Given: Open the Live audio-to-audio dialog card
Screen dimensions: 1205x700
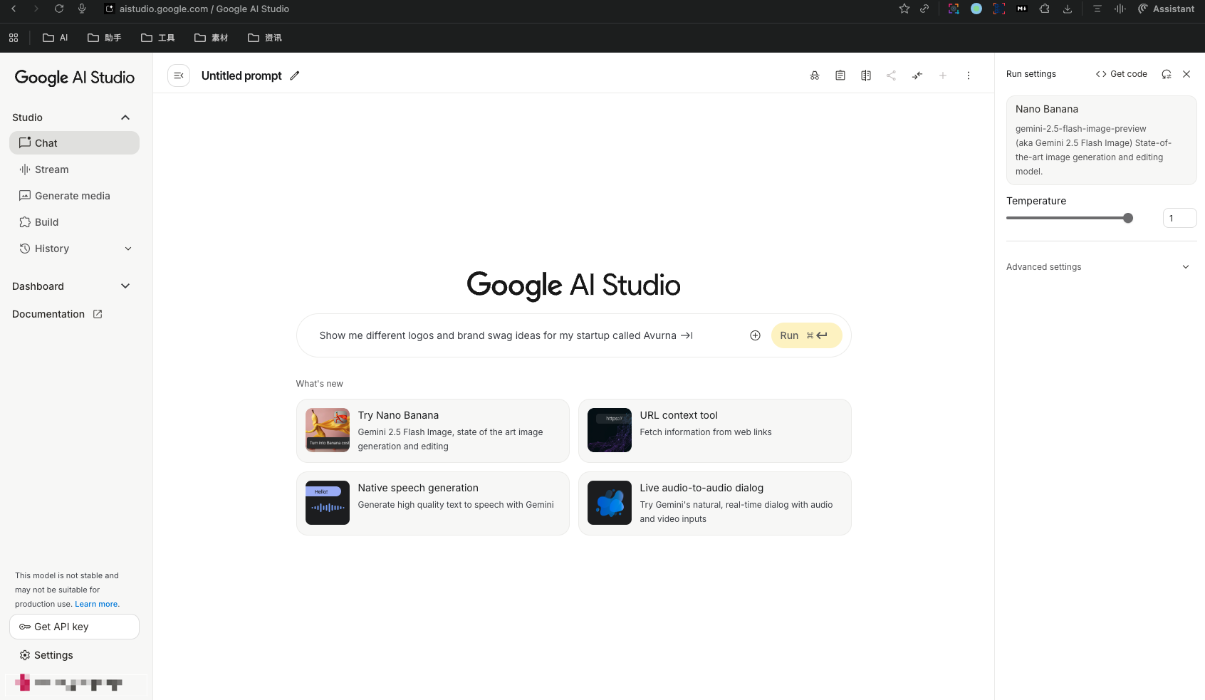Looking at the screenshot, I should (x=715, y=503).
